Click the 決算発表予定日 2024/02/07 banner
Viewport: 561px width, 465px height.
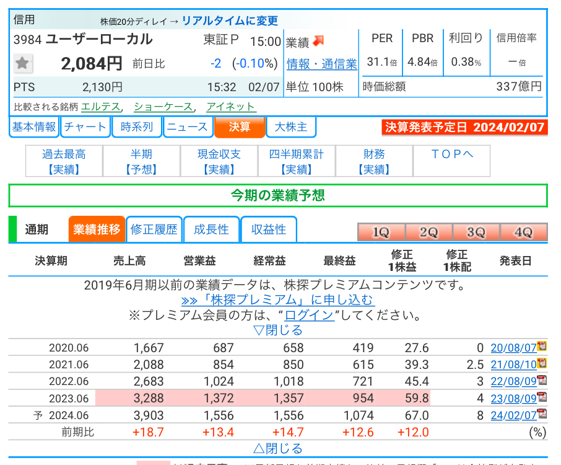click(465, 127)
